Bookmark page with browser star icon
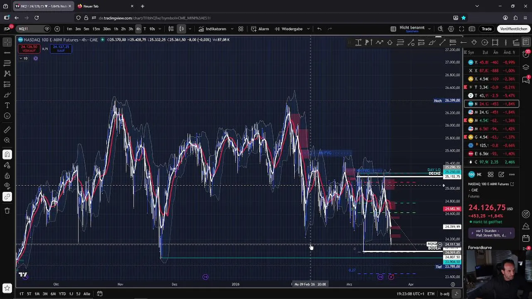The width and height of the screenshot is (532, 299). tap(463, 18)
